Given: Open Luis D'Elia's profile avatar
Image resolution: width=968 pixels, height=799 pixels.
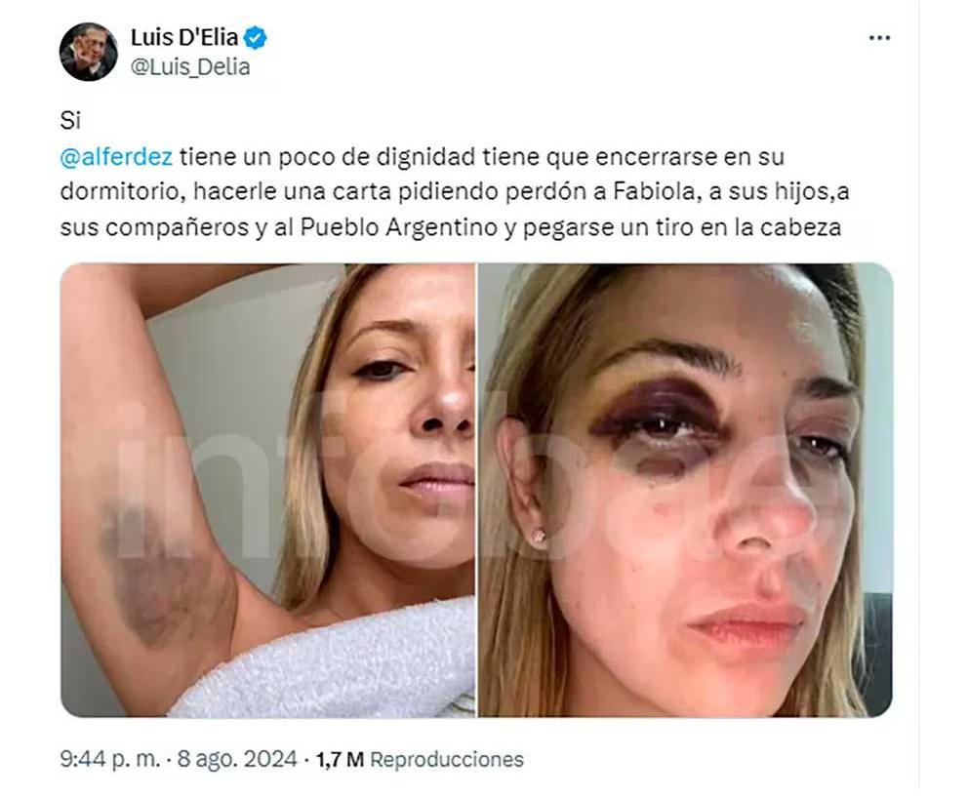Looking at the screenshot, I should coord(88,52).
